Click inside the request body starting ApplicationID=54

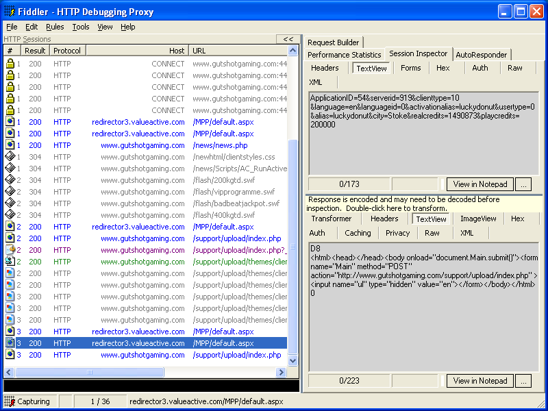[424, 134]
